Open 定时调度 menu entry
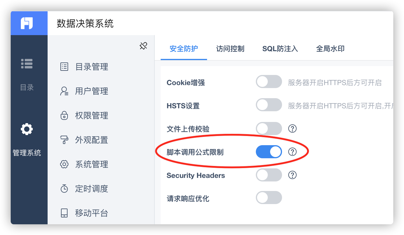This screenshot has height=235, width=404. click(x=84, y=189)
